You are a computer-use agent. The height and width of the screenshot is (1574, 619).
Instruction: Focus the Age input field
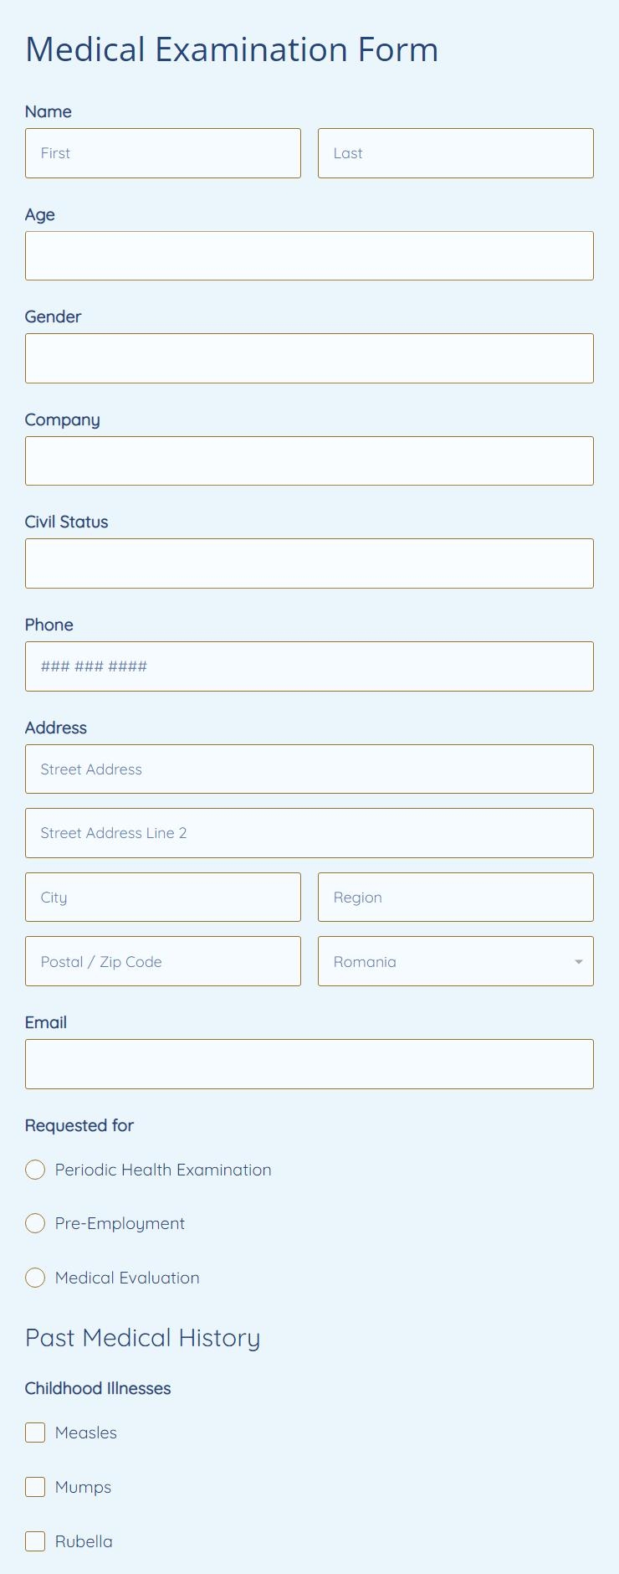[x=309, y=255]
